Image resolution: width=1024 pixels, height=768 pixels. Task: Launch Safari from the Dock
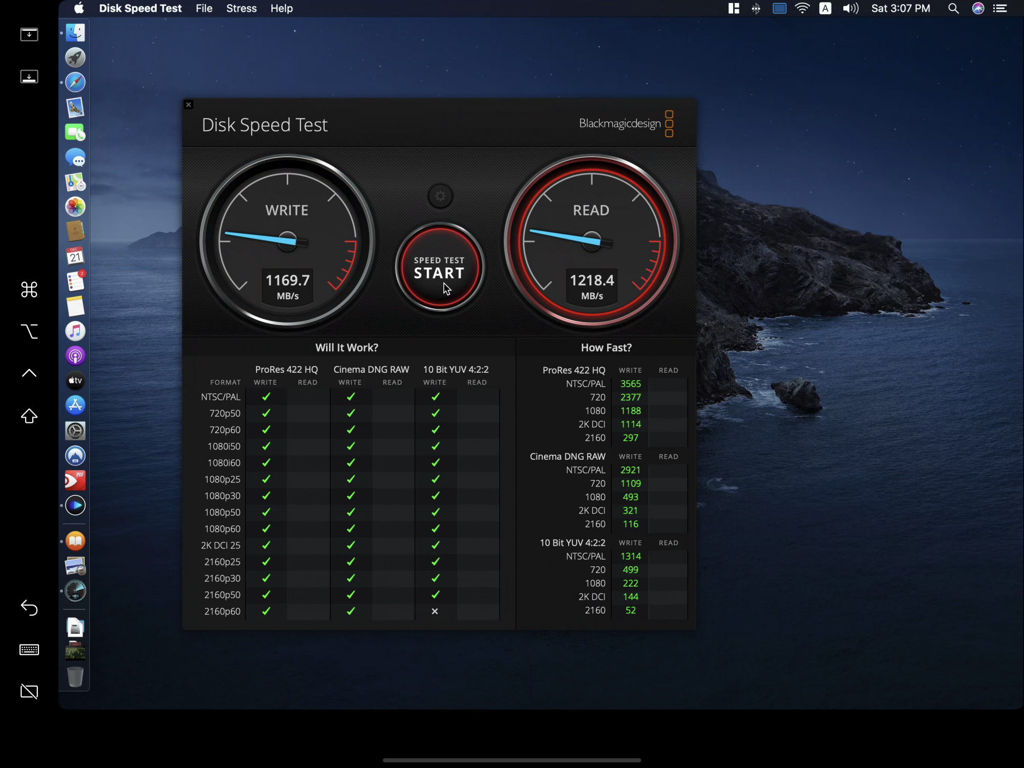(75, 82)
